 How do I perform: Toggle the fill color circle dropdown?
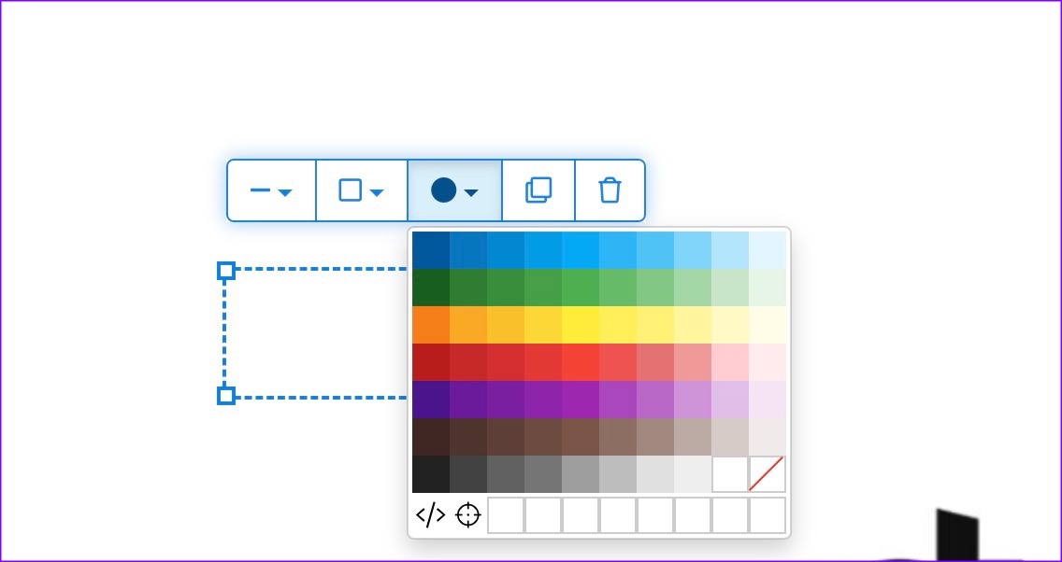coord(454,190)
